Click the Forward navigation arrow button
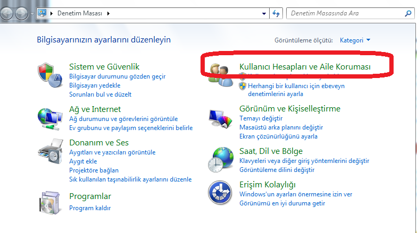The height and width of the screenshot is (233, 417). [21, 13]
